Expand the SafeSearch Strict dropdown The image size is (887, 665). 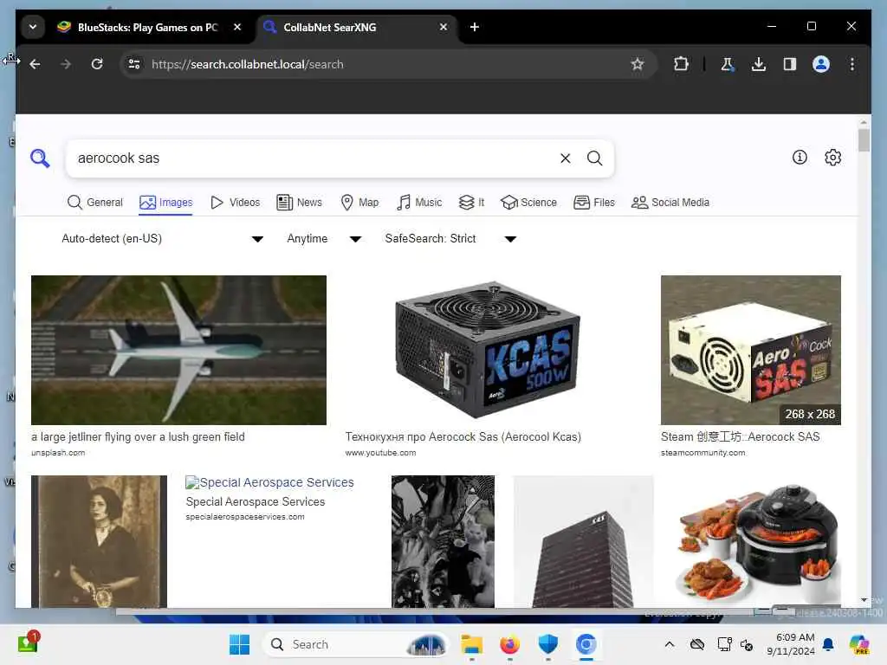pos(450,239)
